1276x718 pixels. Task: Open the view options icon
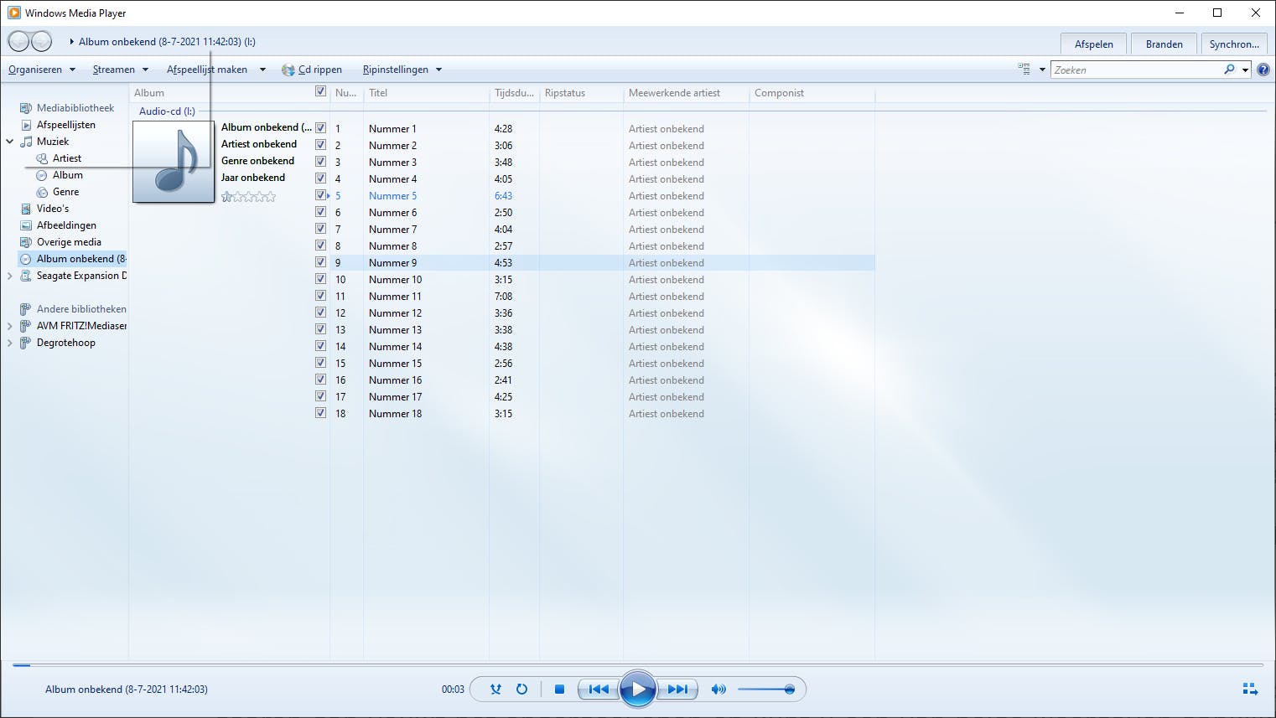coord(1024,70)
